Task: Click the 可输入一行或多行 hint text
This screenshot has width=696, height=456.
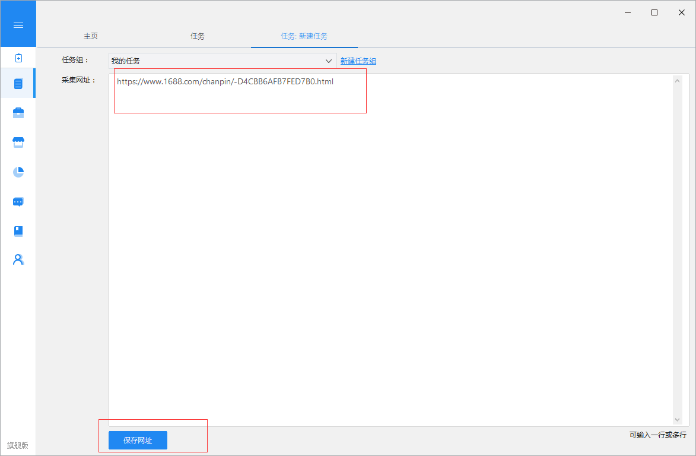Action: [x=657, y=435]
